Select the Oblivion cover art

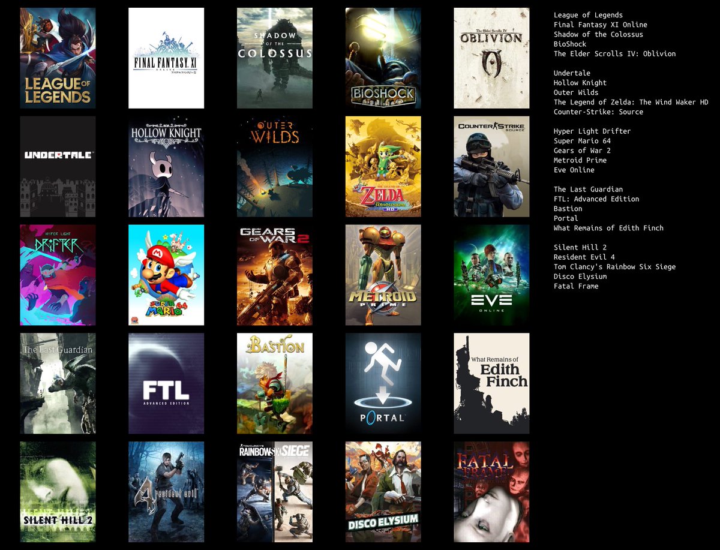tap(491, 58)
